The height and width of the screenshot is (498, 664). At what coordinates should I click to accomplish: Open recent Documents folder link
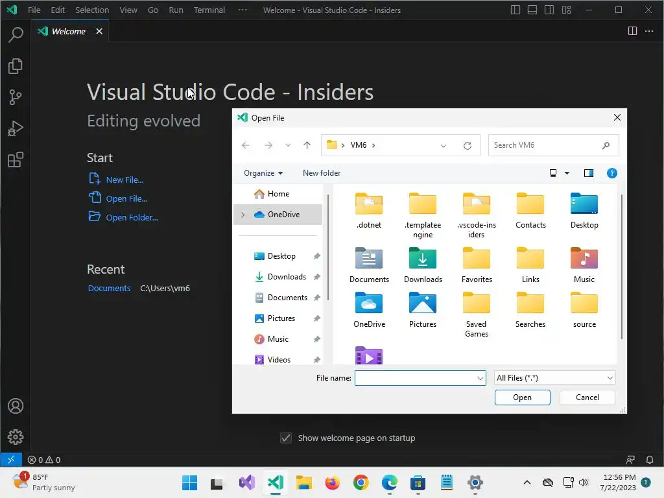(109, 289)
